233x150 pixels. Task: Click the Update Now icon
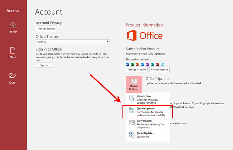click(x=132, y=98)
